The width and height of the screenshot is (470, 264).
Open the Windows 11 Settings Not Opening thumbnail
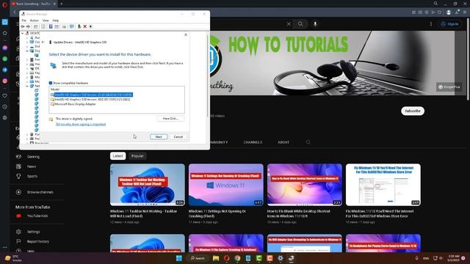pos(226,185)
